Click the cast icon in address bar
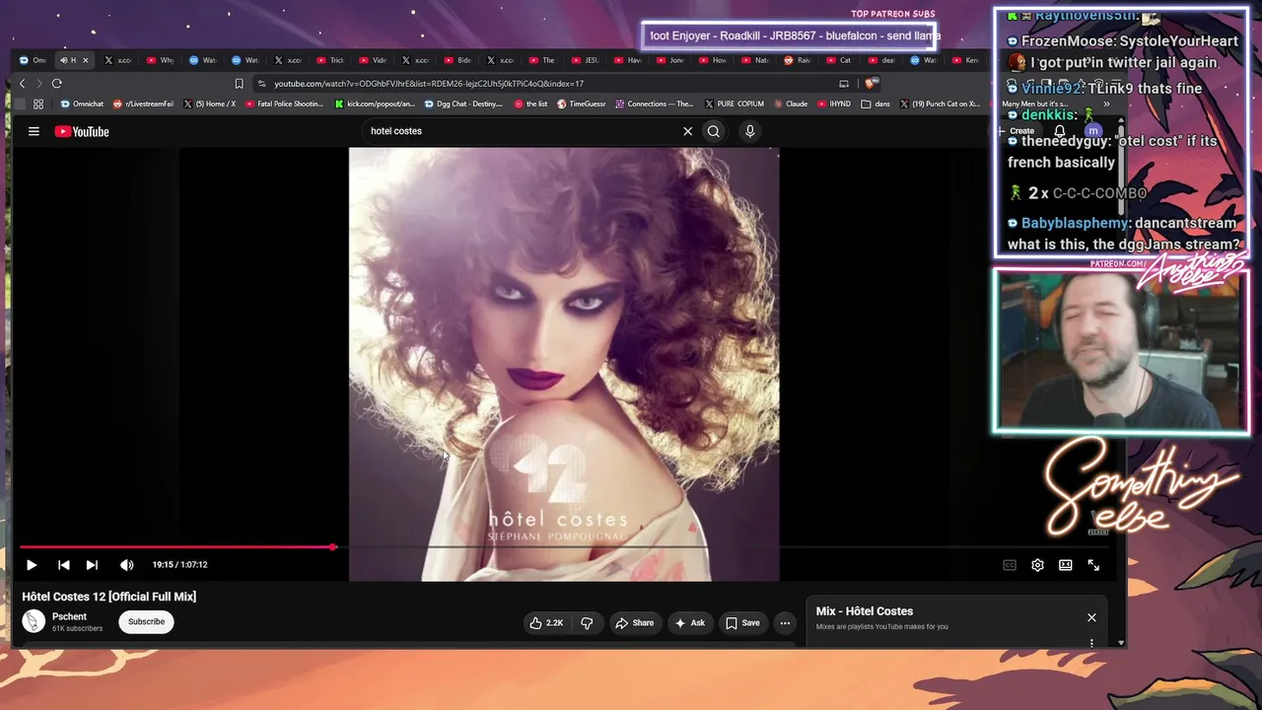1262x710 pixels. [x=844, y=84]
